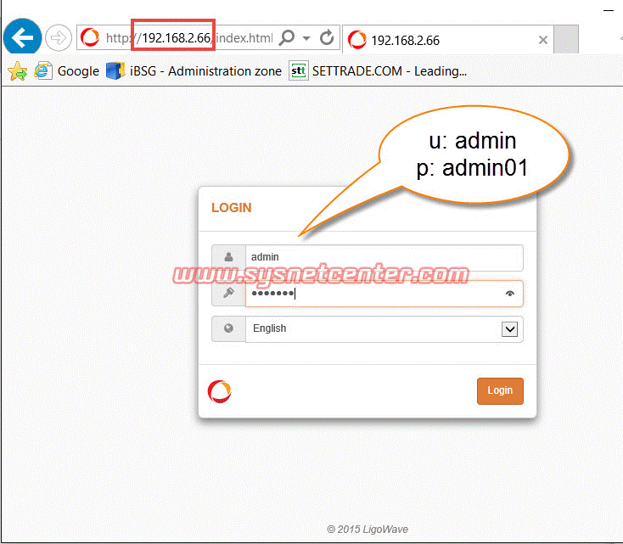Image resolution: width=623 pixels, height=544 pixels.
Task: Open the SETTRADE.COM bookmark
Action: tap(378, 71)
